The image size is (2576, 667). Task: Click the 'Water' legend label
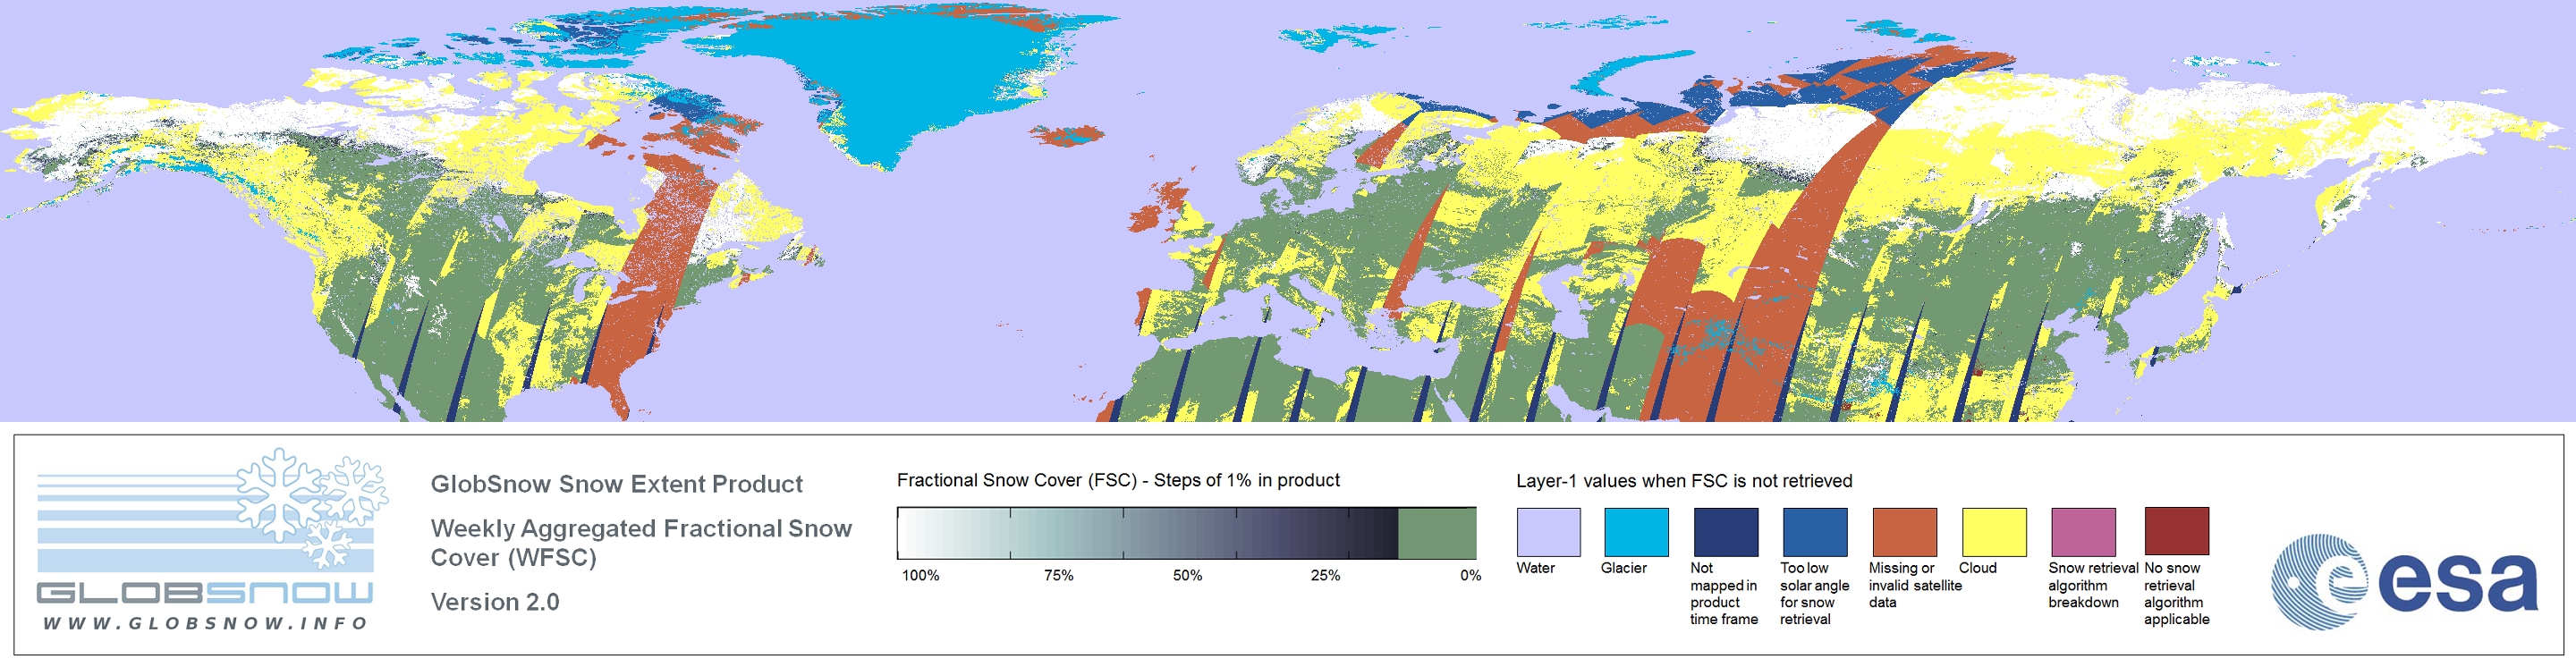tap(1536, 568)
